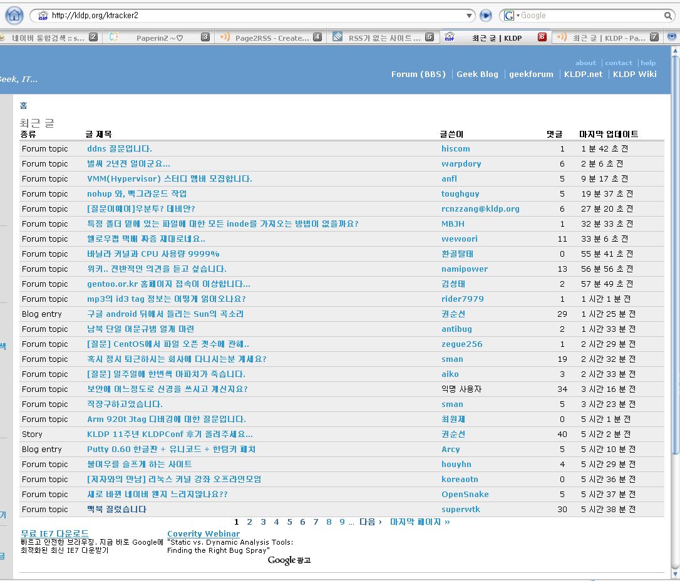View author superwtk's profile
Image resolution: width=680 pixels, height=581 pixels.
coord(461,510)
